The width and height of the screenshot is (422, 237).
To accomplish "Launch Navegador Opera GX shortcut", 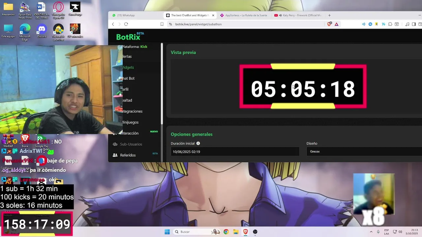I will click(58, 11).
